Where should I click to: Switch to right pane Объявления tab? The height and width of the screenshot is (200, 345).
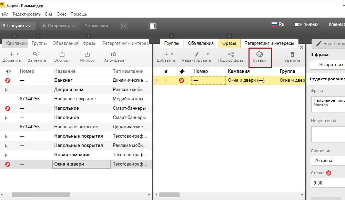[201, 43]
